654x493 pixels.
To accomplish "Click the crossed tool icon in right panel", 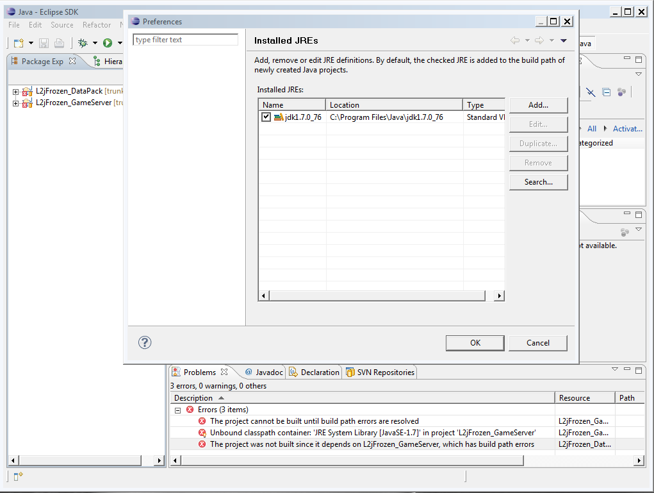I will (x=591, y=92).
